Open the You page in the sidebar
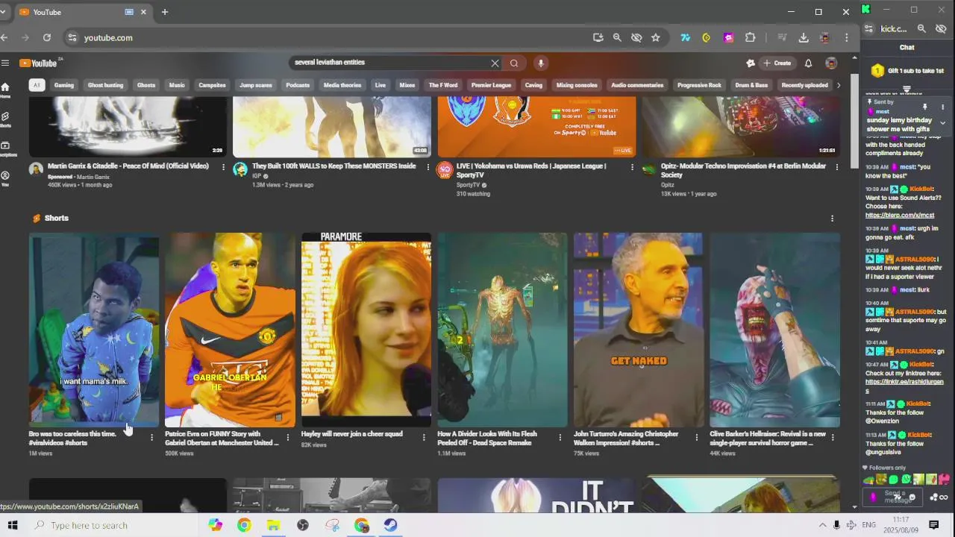The image size is (955, 537). 5,178
